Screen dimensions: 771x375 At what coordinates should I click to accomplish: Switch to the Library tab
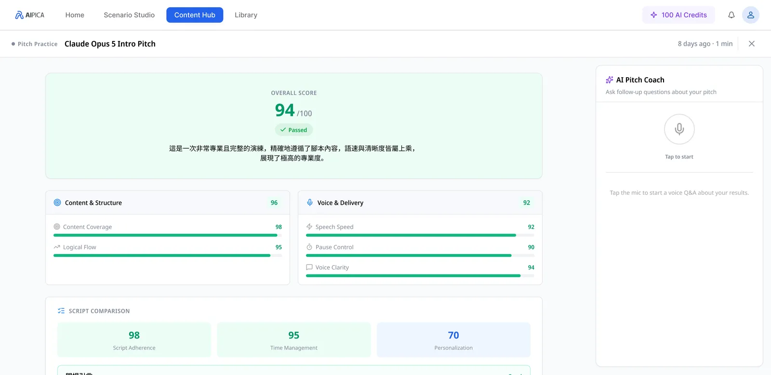coord(246,15)
